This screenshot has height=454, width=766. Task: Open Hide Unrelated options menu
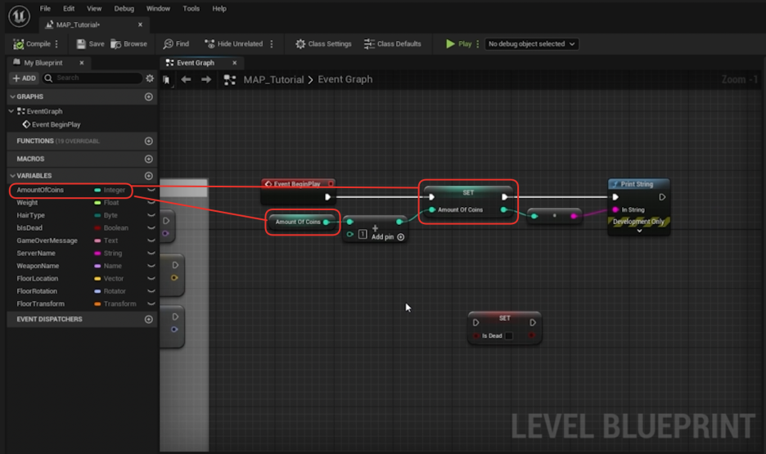[x=272, y=44]
